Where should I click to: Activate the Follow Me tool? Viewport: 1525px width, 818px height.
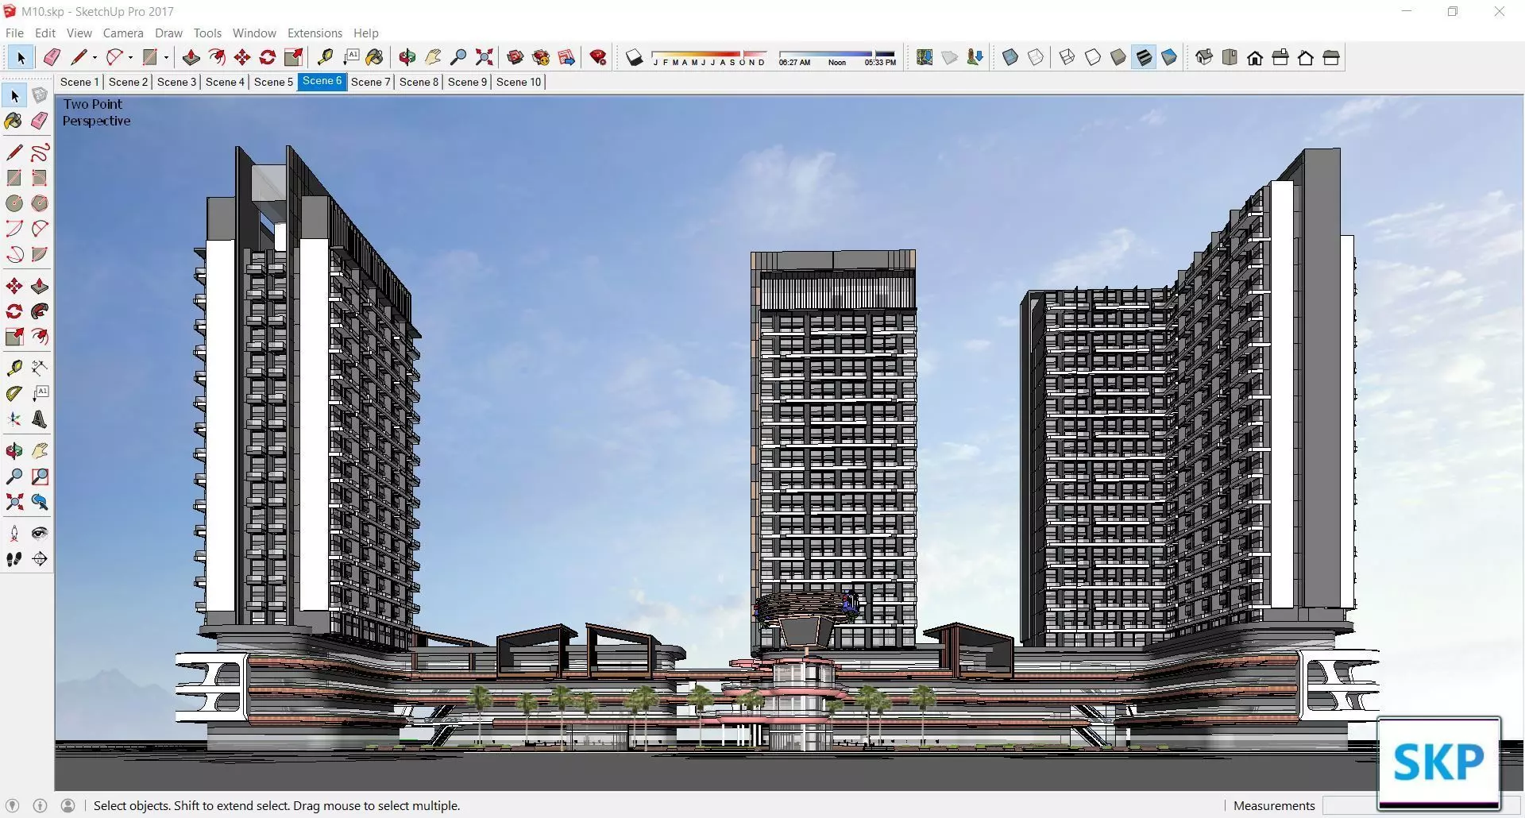(x=40, y=311)
